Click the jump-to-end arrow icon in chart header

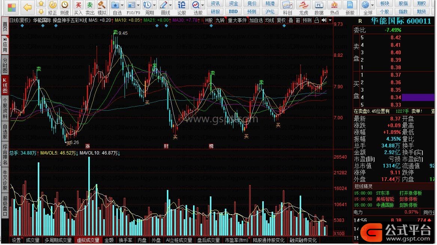click(x=324, y=20)
